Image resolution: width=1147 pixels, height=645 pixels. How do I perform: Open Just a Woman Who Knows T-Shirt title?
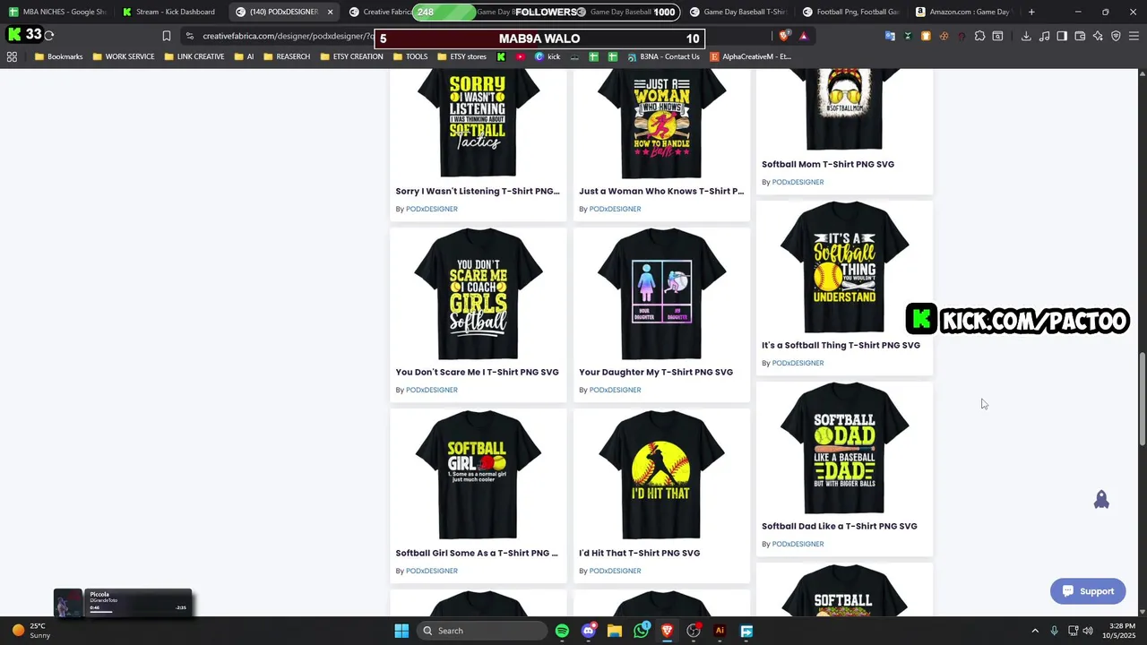click(661, 191)
